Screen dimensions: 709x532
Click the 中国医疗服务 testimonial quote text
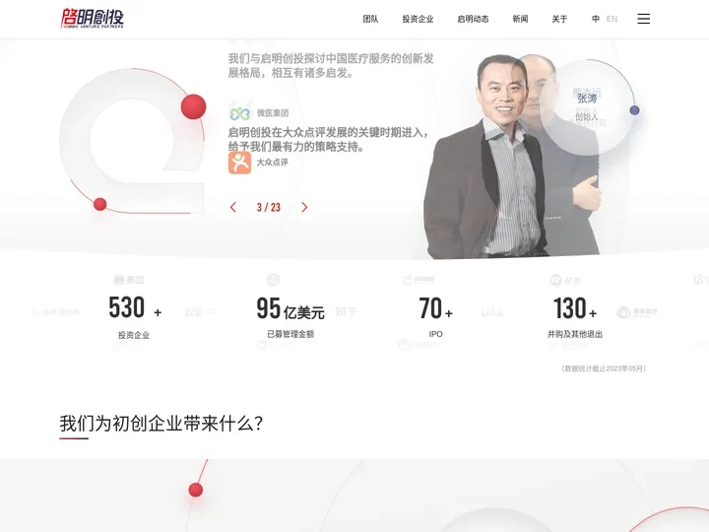(x=331, y=66)
